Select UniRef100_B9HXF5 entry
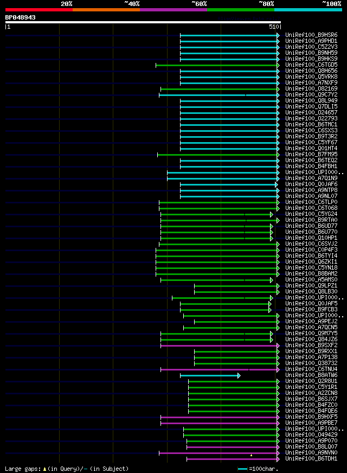 click(x=311, y=417)
